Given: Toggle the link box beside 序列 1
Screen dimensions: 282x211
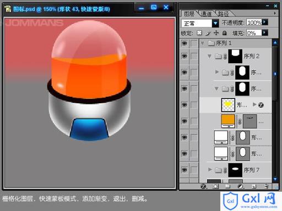Looking at the screenshot, I should click(x=194, y=43).
